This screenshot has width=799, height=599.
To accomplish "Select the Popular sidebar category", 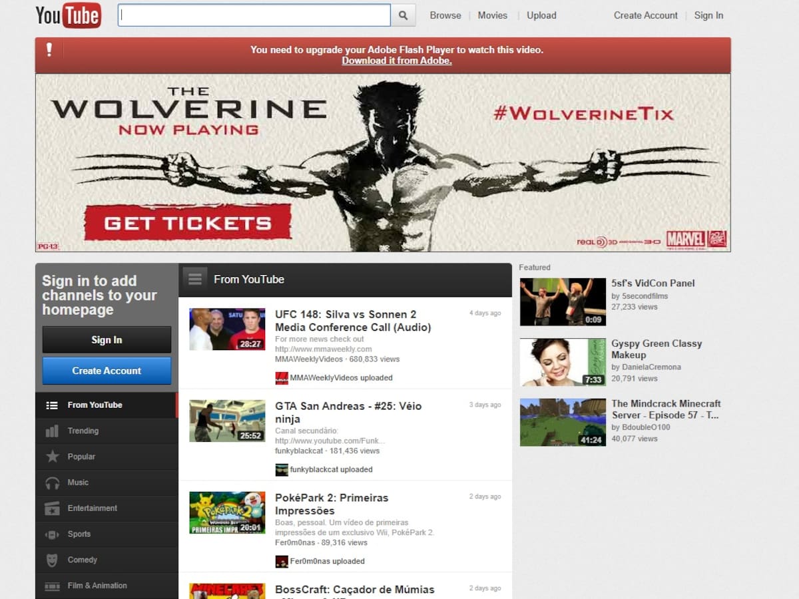I will [x=107, y=457].
